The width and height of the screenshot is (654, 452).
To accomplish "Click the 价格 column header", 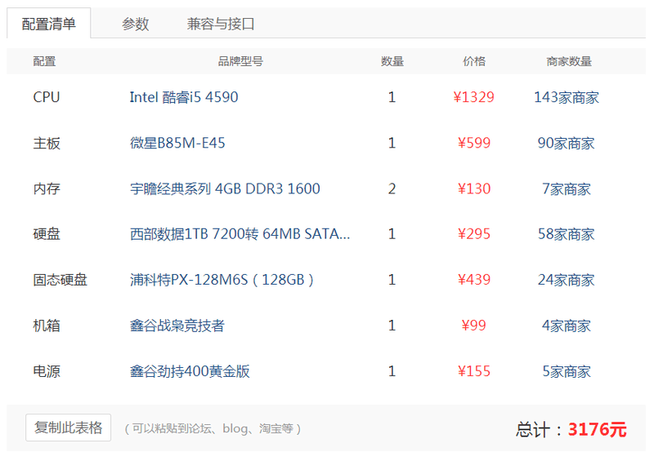I will pyautogui.click(x=474, y=61).
